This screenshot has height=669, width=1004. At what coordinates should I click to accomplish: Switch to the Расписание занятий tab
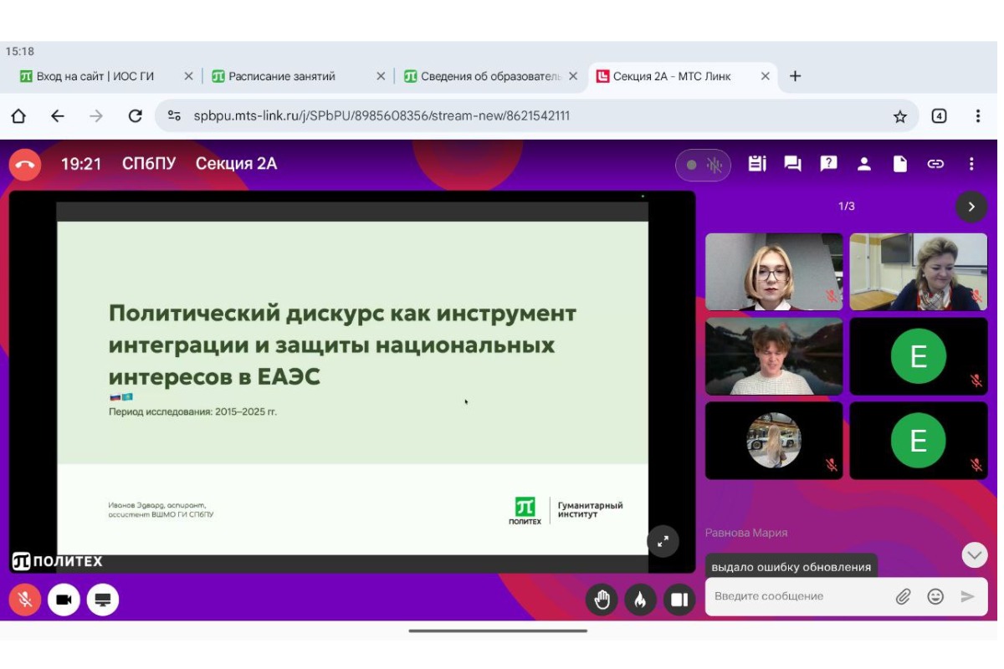click(281, 76)
